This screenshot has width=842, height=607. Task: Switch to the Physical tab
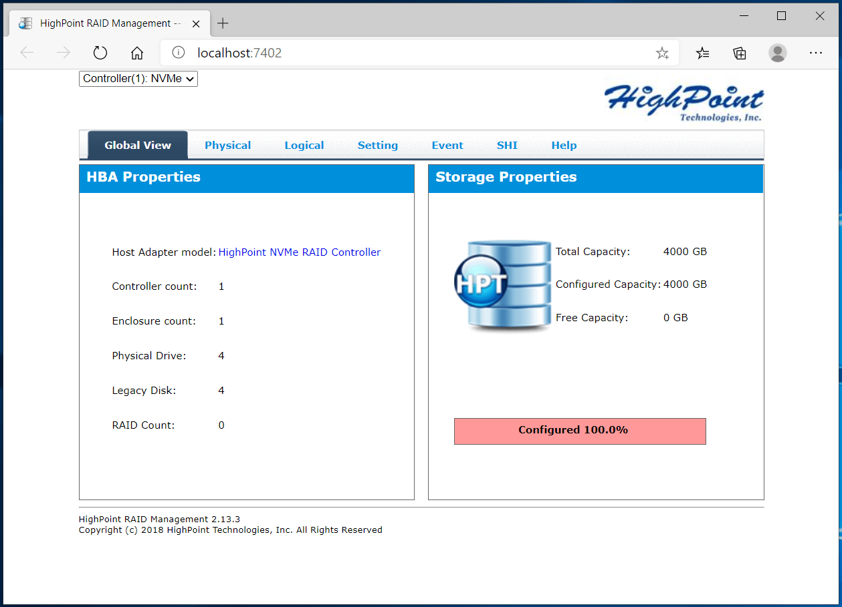(228, 145)
